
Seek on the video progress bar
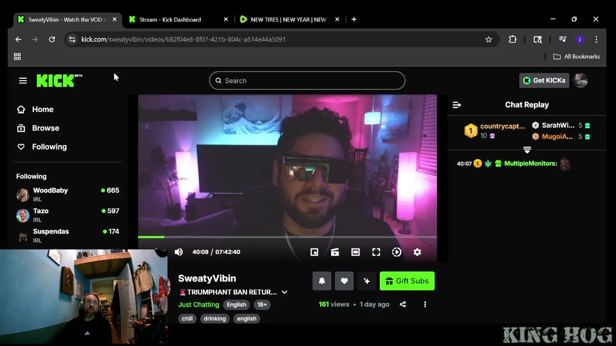point(287,237)
